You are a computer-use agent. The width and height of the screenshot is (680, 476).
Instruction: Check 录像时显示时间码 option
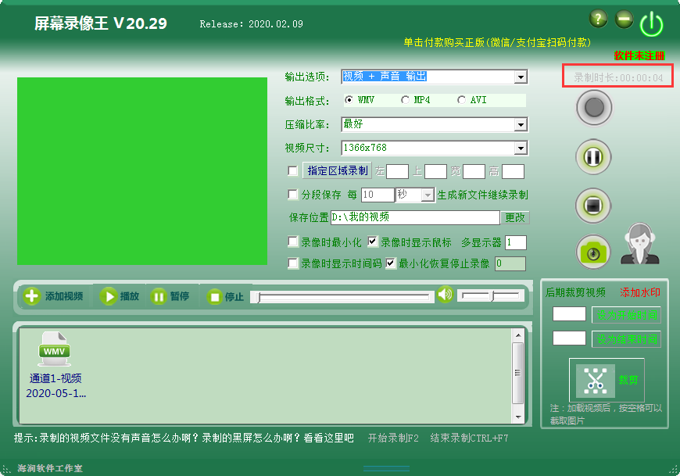click(293, 263)
